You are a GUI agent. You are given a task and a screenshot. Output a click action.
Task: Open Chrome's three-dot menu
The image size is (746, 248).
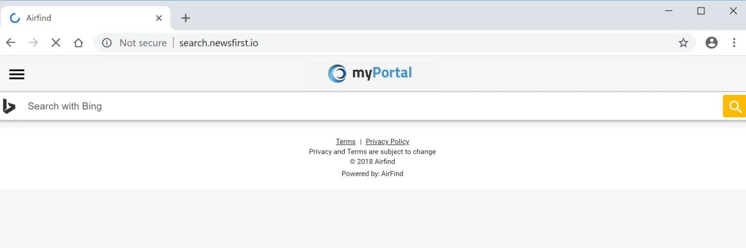[734, 43]
